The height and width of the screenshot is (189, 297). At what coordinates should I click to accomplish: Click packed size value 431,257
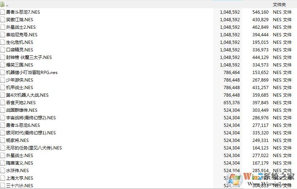point(260,88)
